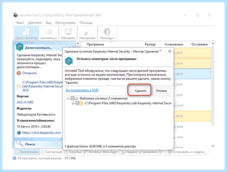Open the Инструменты menu

pyautogui.click(x=65, y=23)
